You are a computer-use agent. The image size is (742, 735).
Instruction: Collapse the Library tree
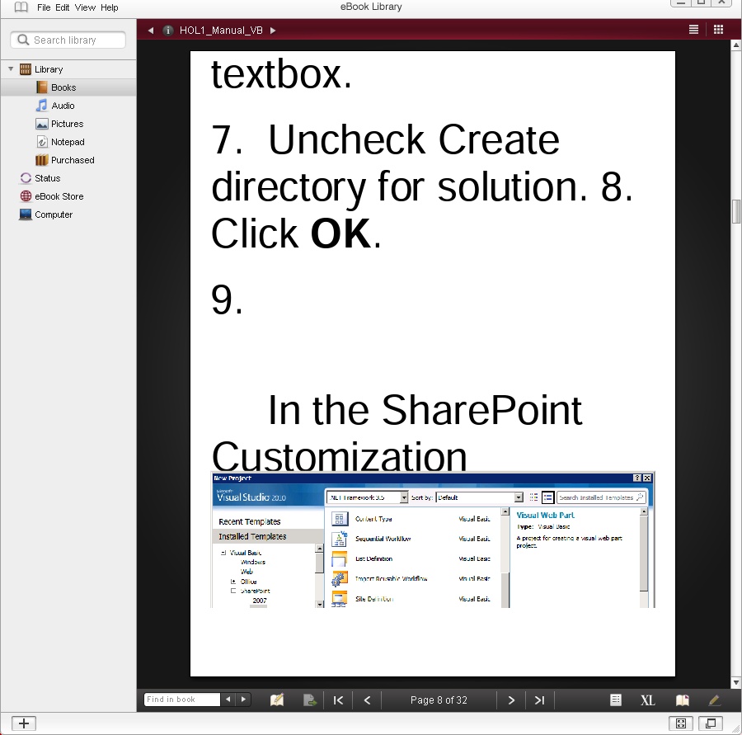pos(11,69)
